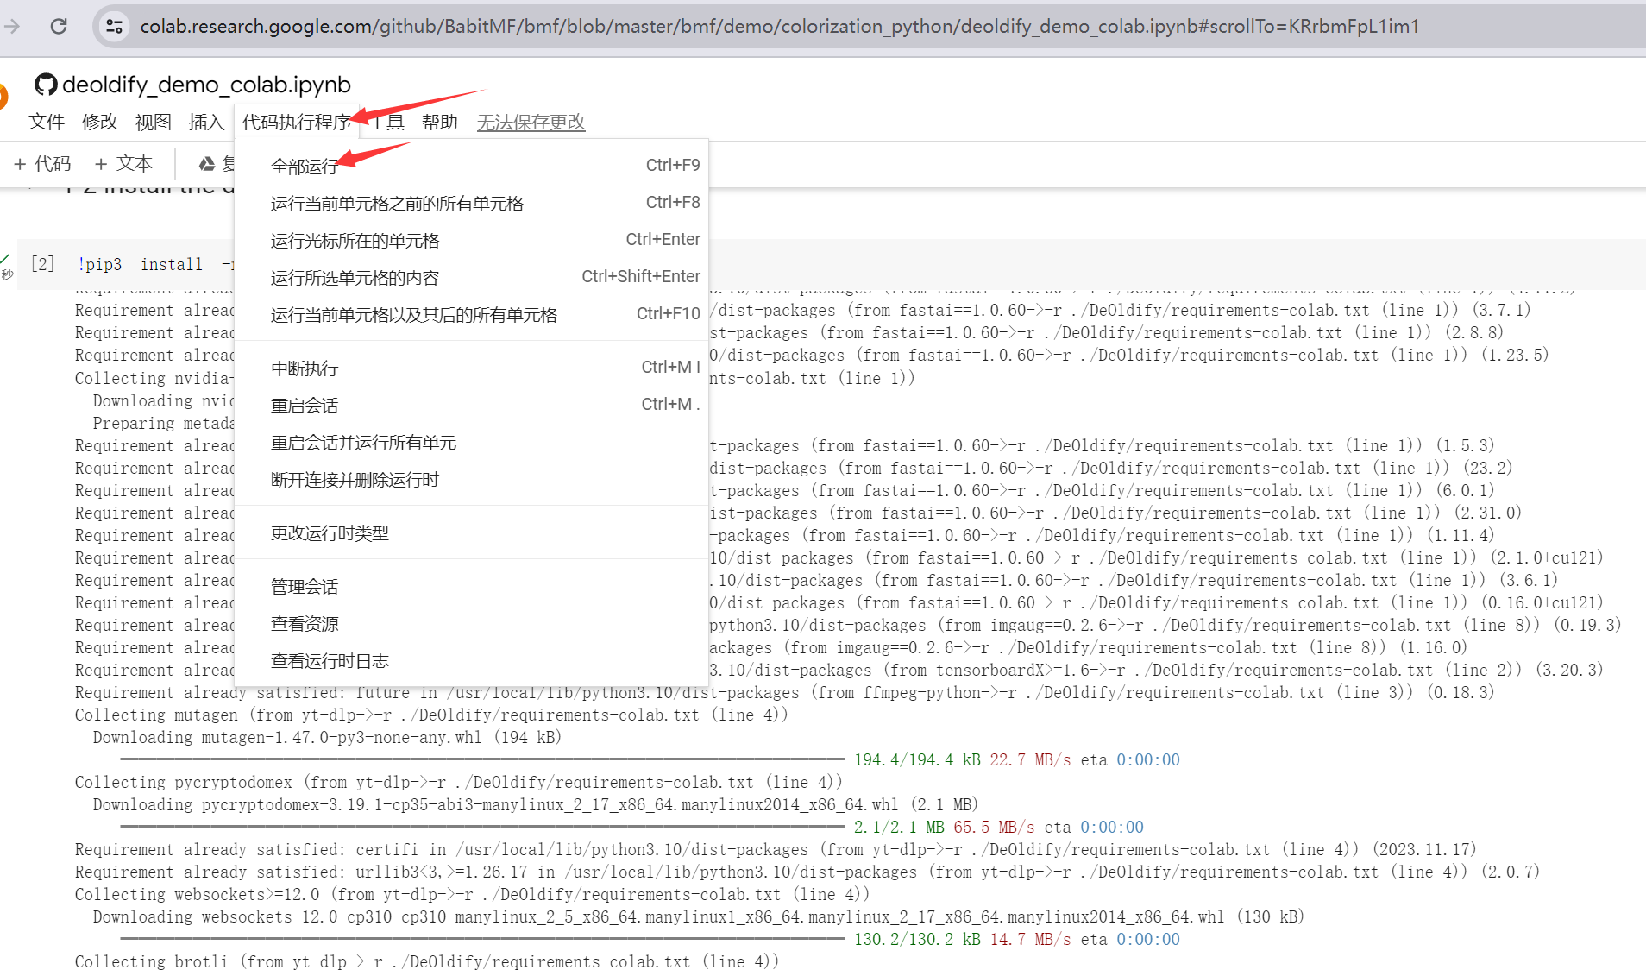1646x970 pixels.
Task: Click the !pip3 install code line
Action: pos(155,264)
